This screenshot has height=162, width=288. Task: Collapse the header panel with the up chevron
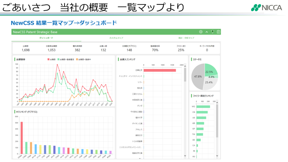207,32
